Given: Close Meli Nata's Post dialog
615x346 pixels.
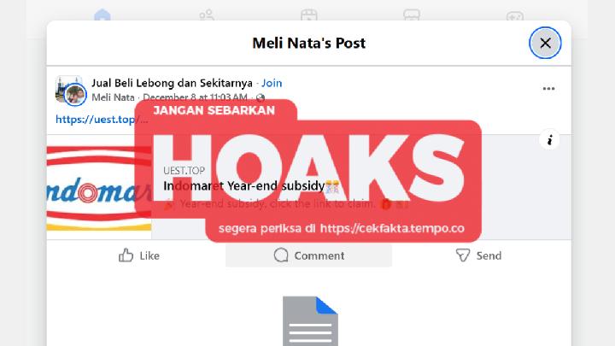Looking at the screenshot, I should click(545, 43).
